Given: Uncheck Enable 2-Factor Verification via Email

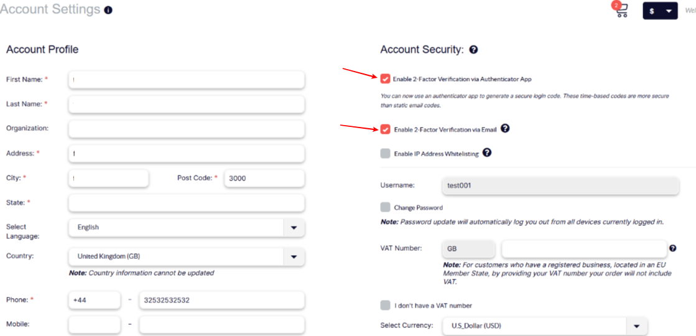Looking at the screenshot, I should click(385, 129).
